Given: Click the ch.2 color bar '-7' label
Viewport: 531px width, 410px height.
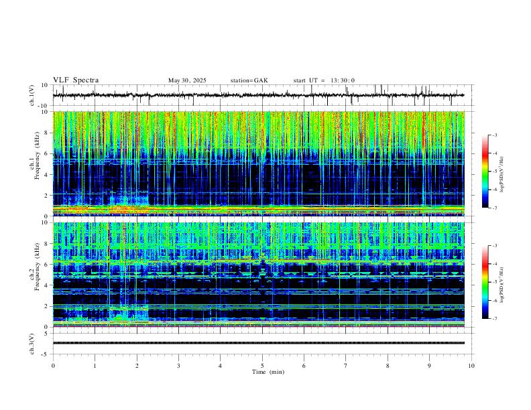Looking at the screenshot, I should coord(494,318).
